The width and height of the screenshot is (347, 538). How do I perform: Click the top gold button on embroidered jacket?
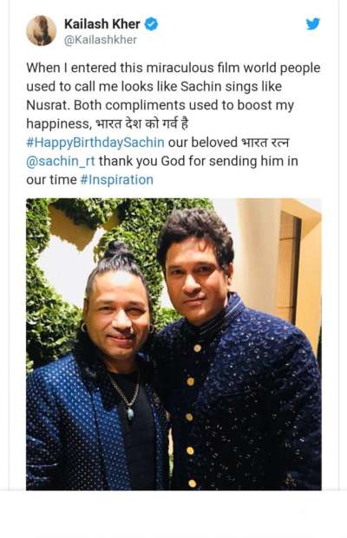coord(197,348)
